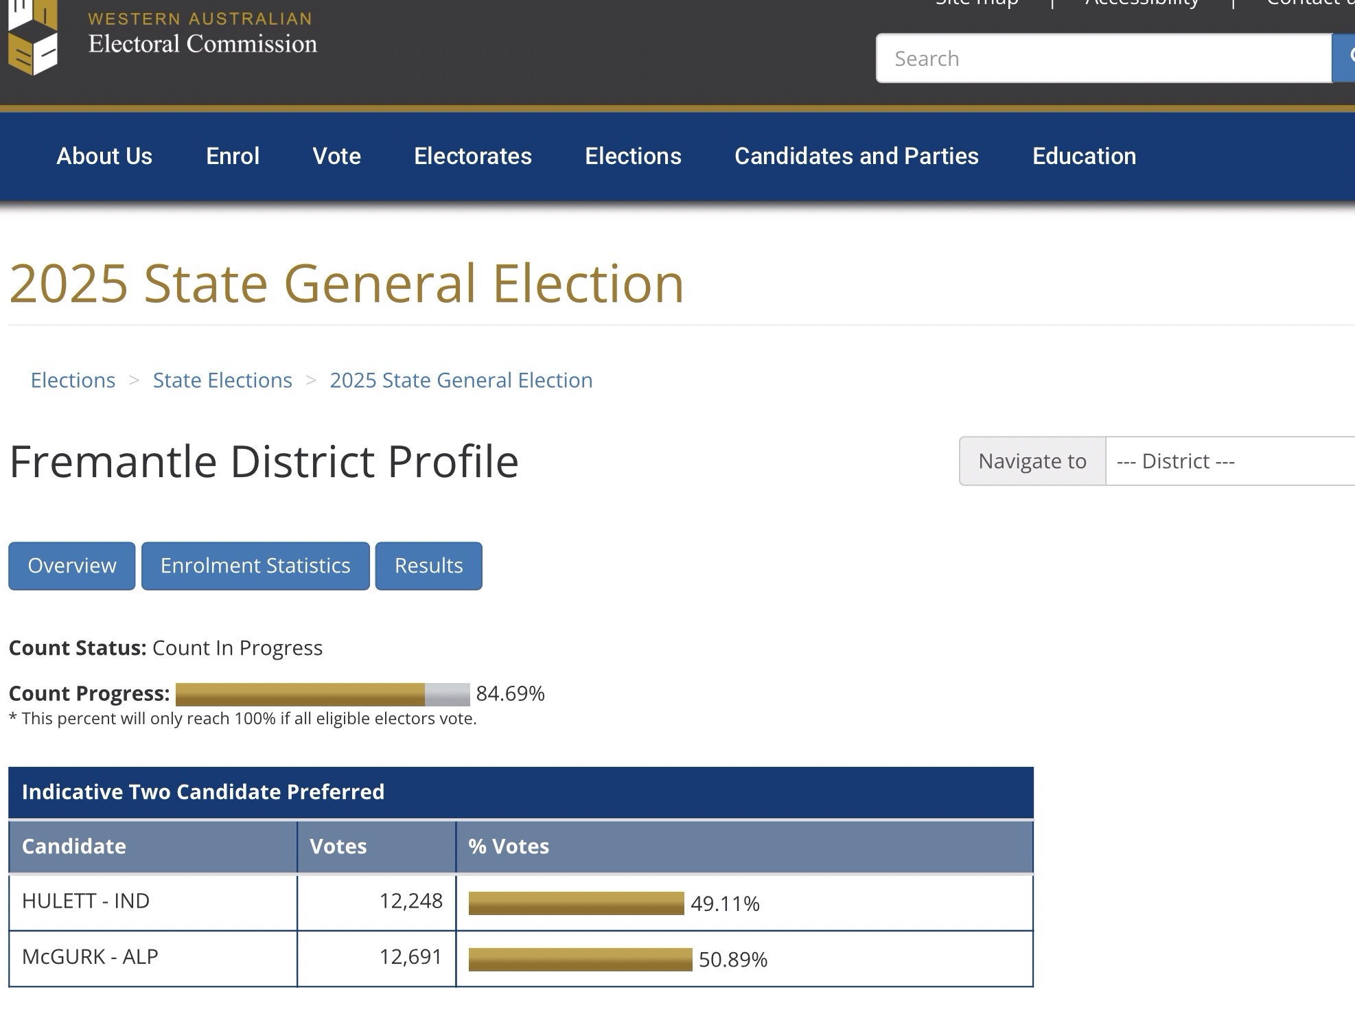Click the Count Progress bar

tap(323, 694)
